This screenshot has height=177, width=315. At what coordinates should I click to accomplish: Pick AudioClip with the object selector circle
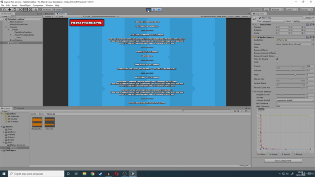click(313, 40)
